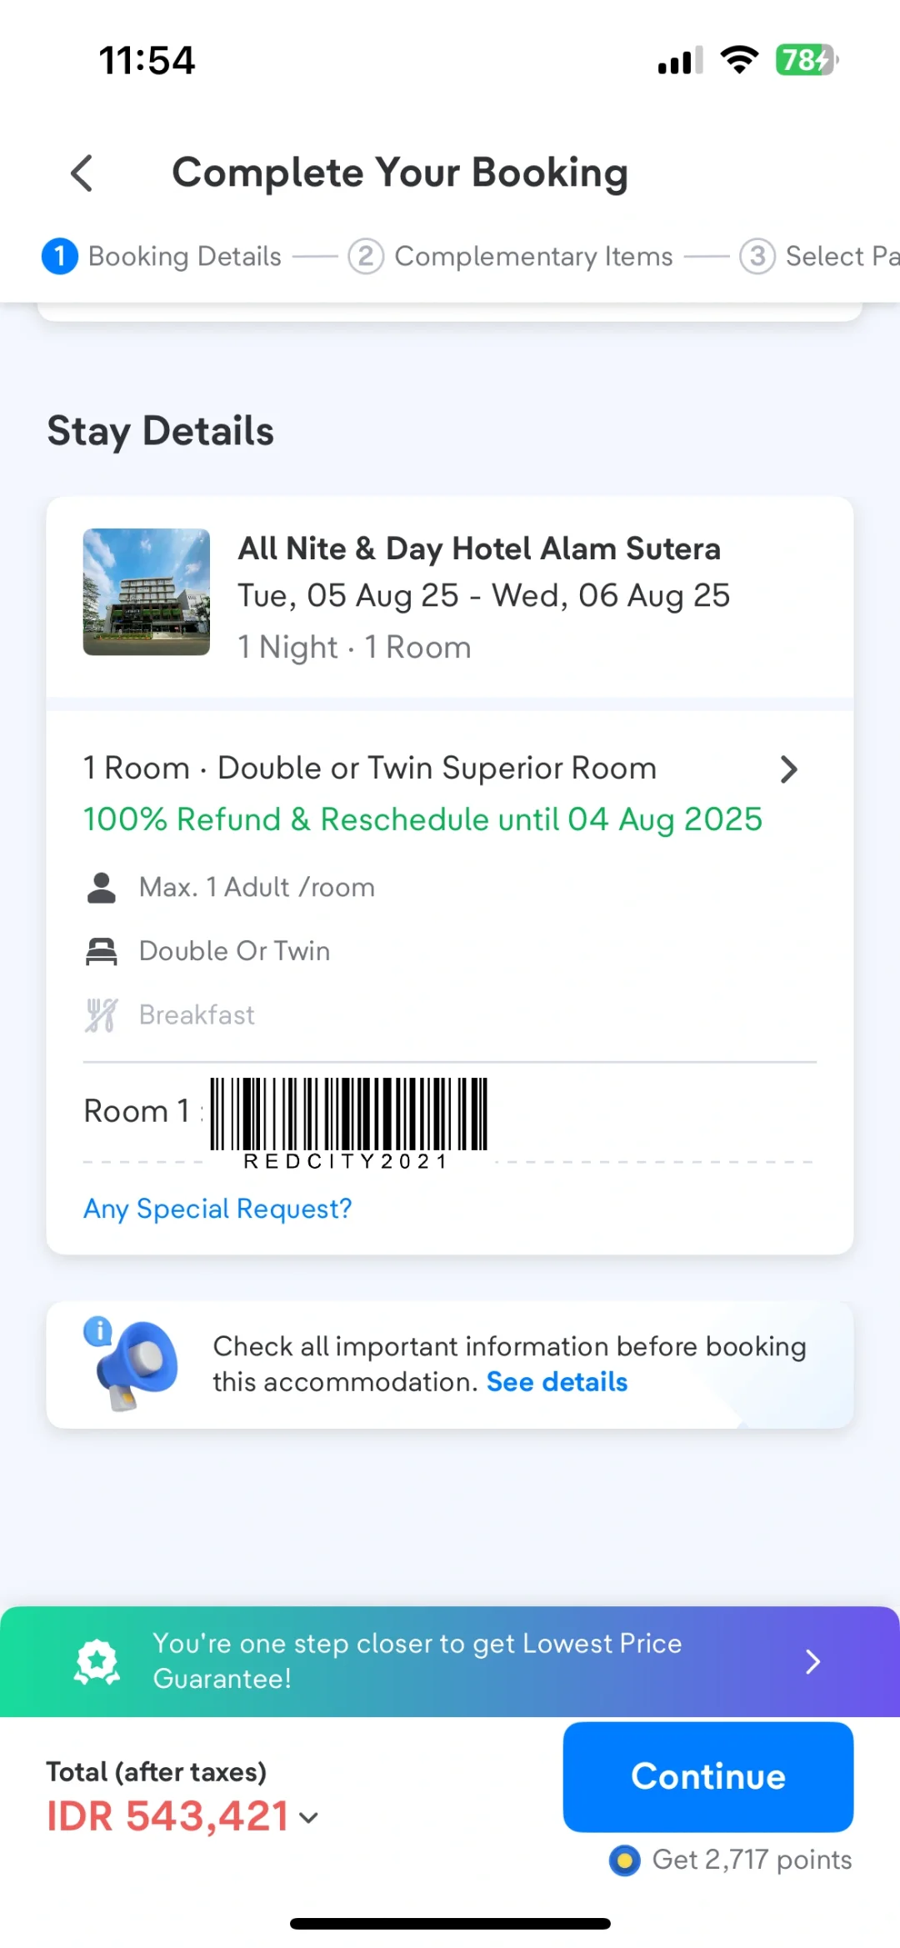Tap the points coin icon
This screenshot has height=1948, width=900.
click(x=624, y=1860)
